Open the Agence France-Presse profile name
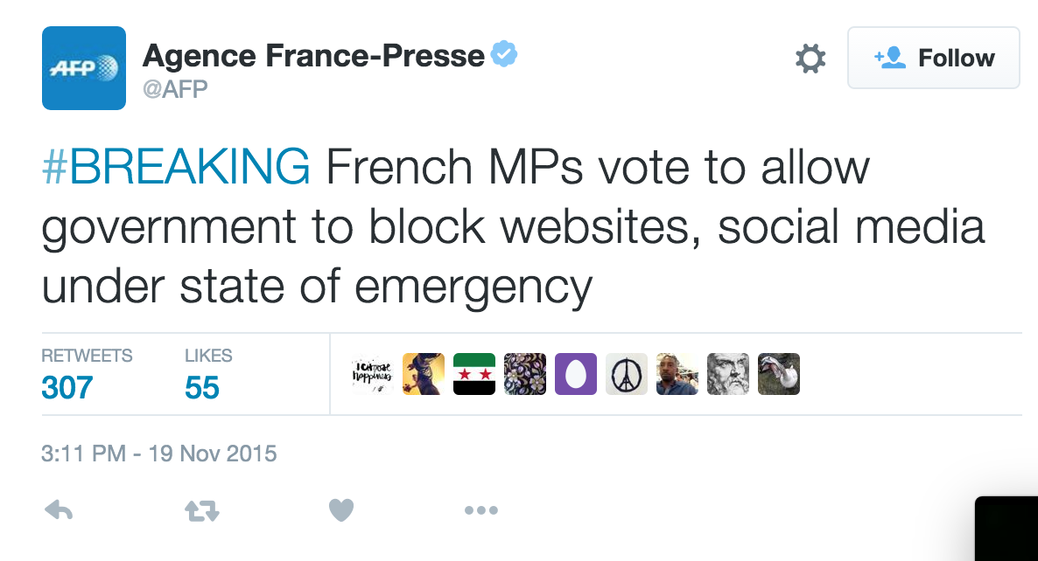The width and height of the screenshot is (1038, 561). 314,56
